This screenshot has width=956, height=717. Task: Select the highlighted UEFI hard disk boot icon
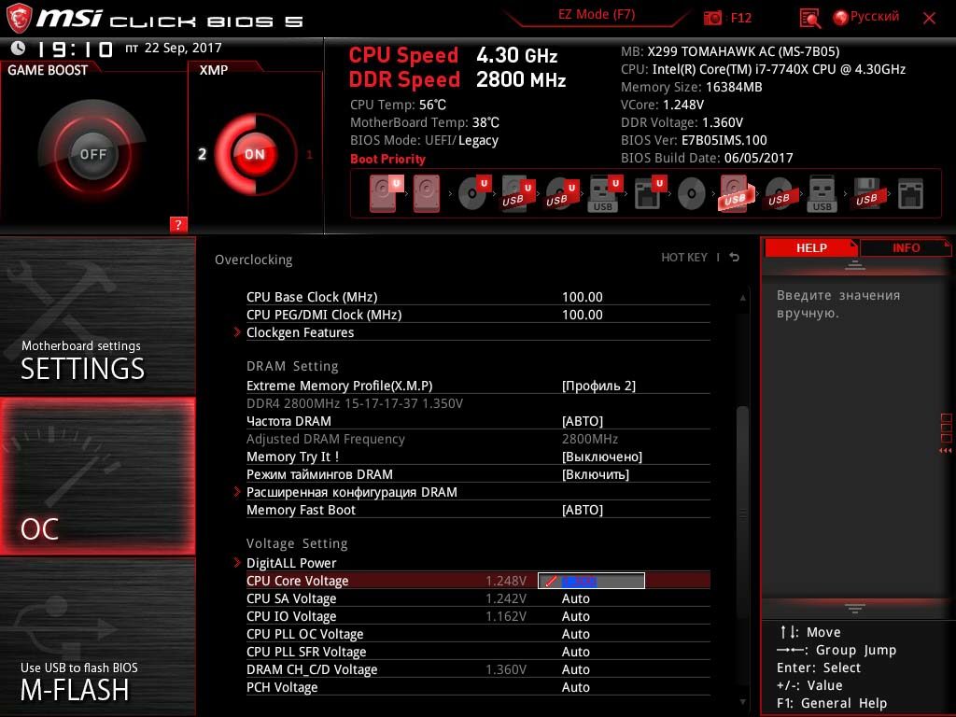pos(386,194)
